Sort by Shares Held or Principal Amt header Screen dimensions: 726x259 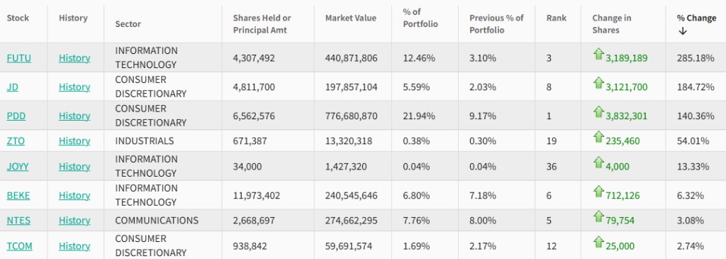[x=262, y=24]
